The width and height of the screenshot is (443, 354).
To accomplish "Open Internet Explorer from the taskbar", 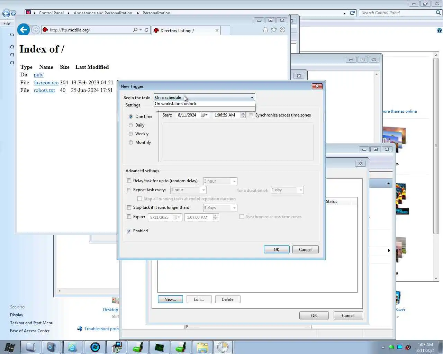I will [x=72, y=347].
